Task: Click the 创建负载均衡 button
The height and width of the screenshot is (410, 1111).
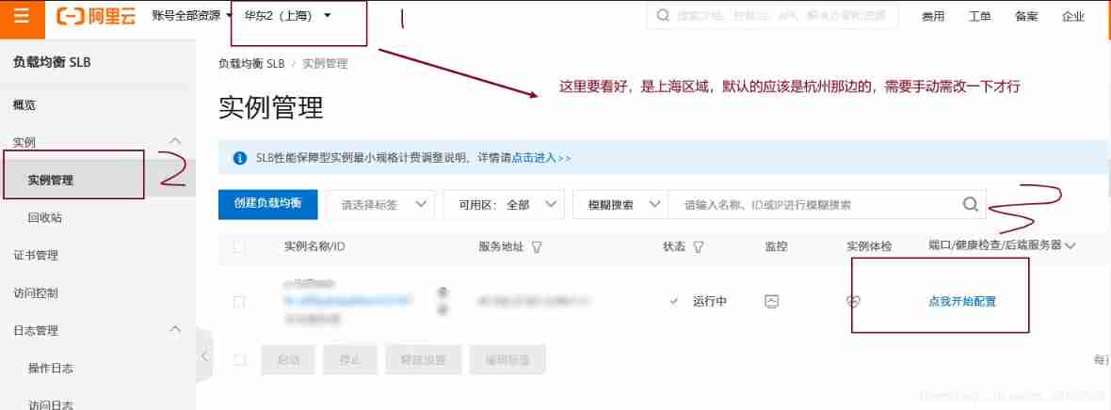Action: [x=267, y=203]
